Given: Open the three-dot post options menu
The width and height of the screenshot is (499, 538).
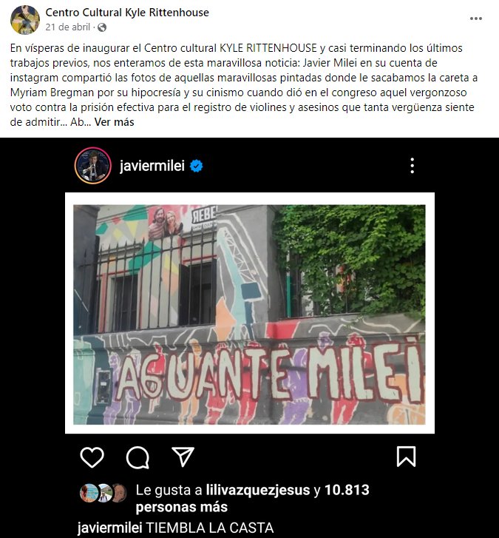Looking at the screenshot, I should (475, 19).
